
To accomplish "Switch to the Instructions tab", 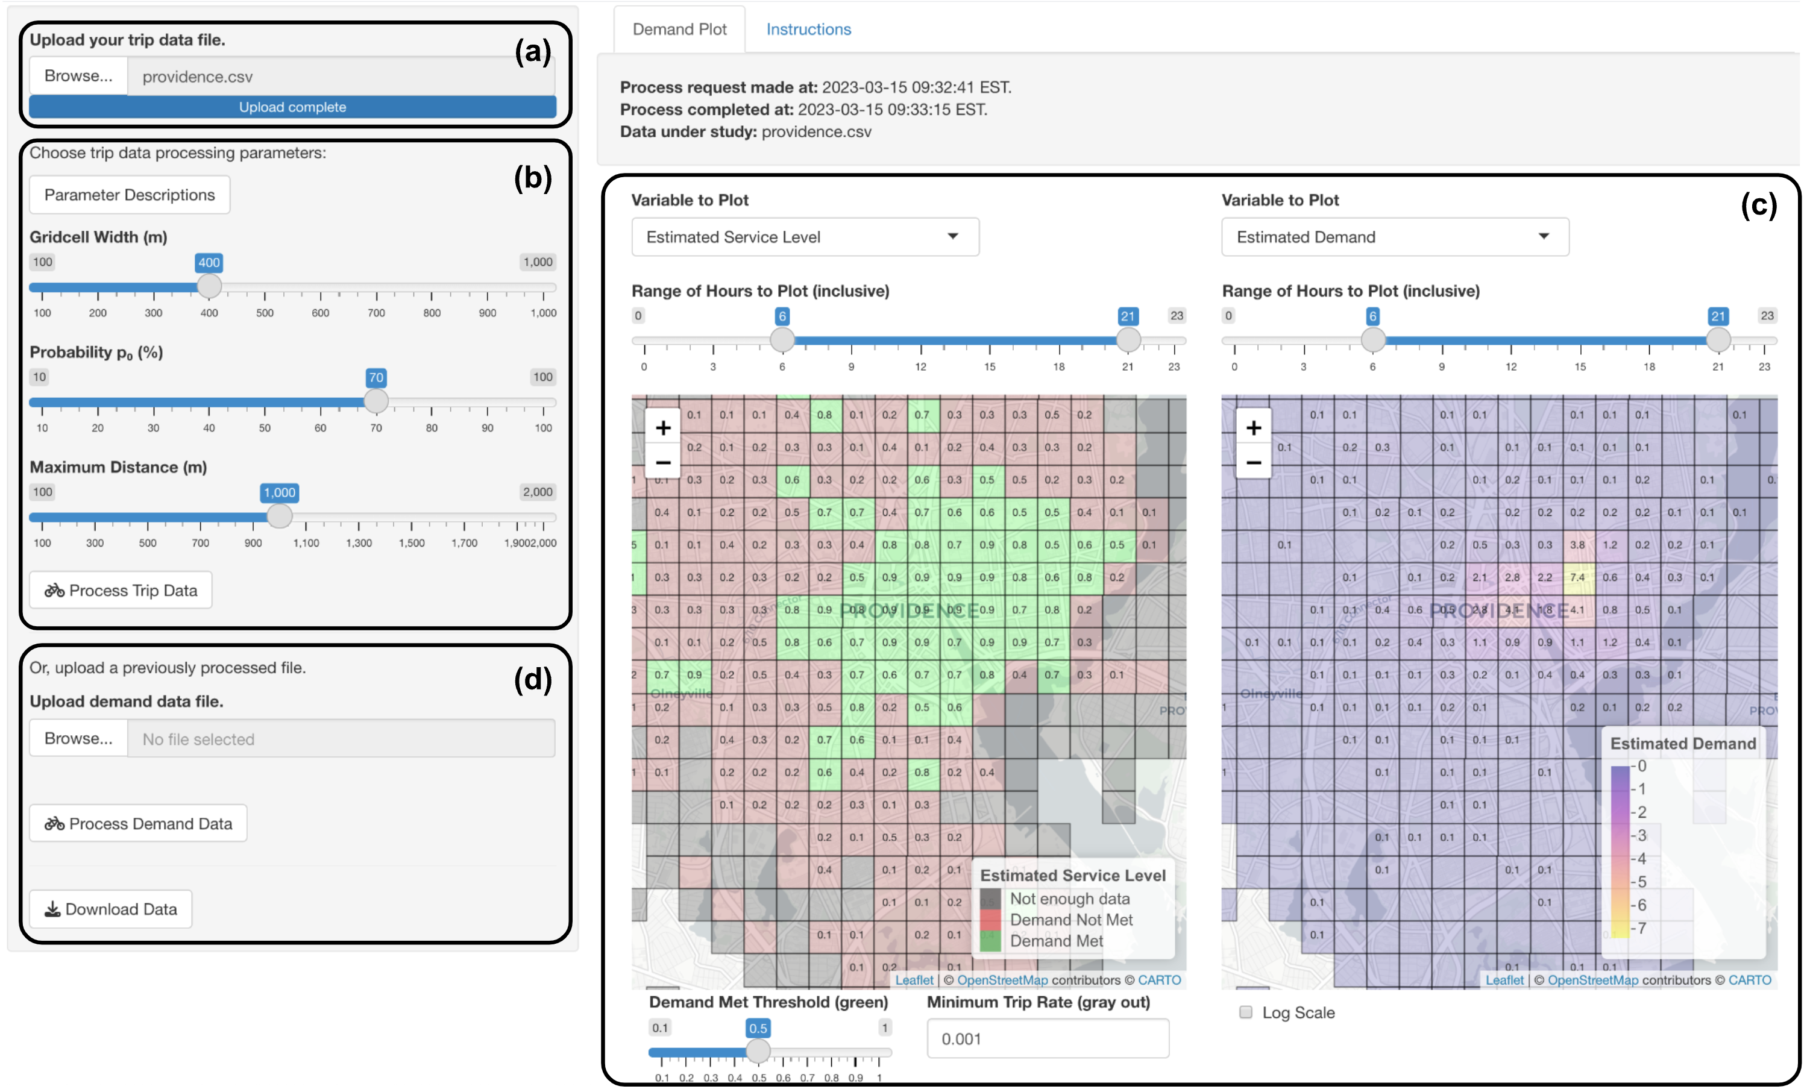I will pos(808,30).
